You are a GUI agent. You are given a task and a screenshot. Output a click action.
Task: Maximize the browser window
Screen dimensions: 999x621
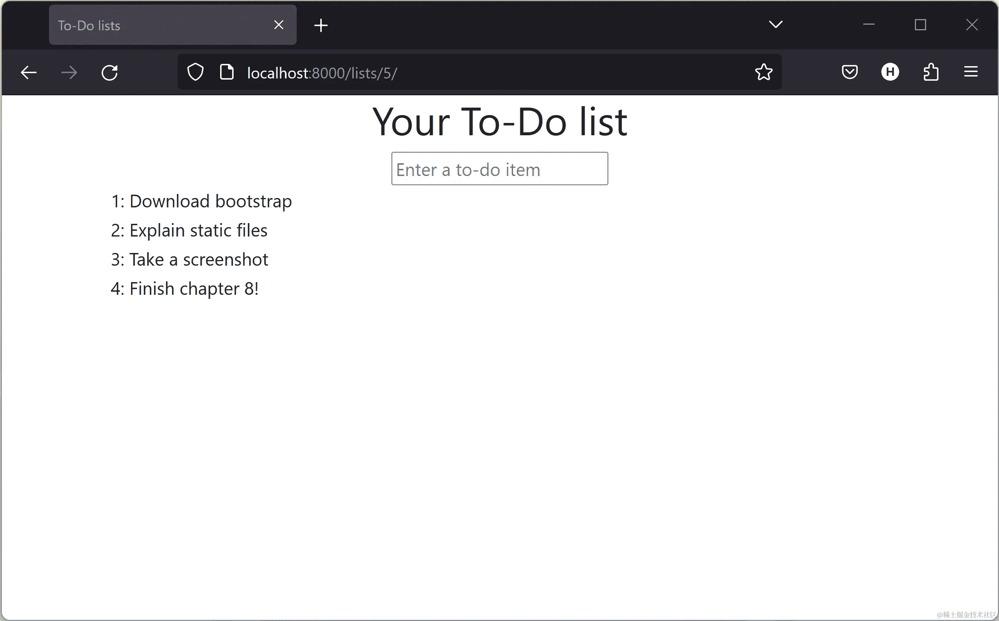[x=920, y=25]
